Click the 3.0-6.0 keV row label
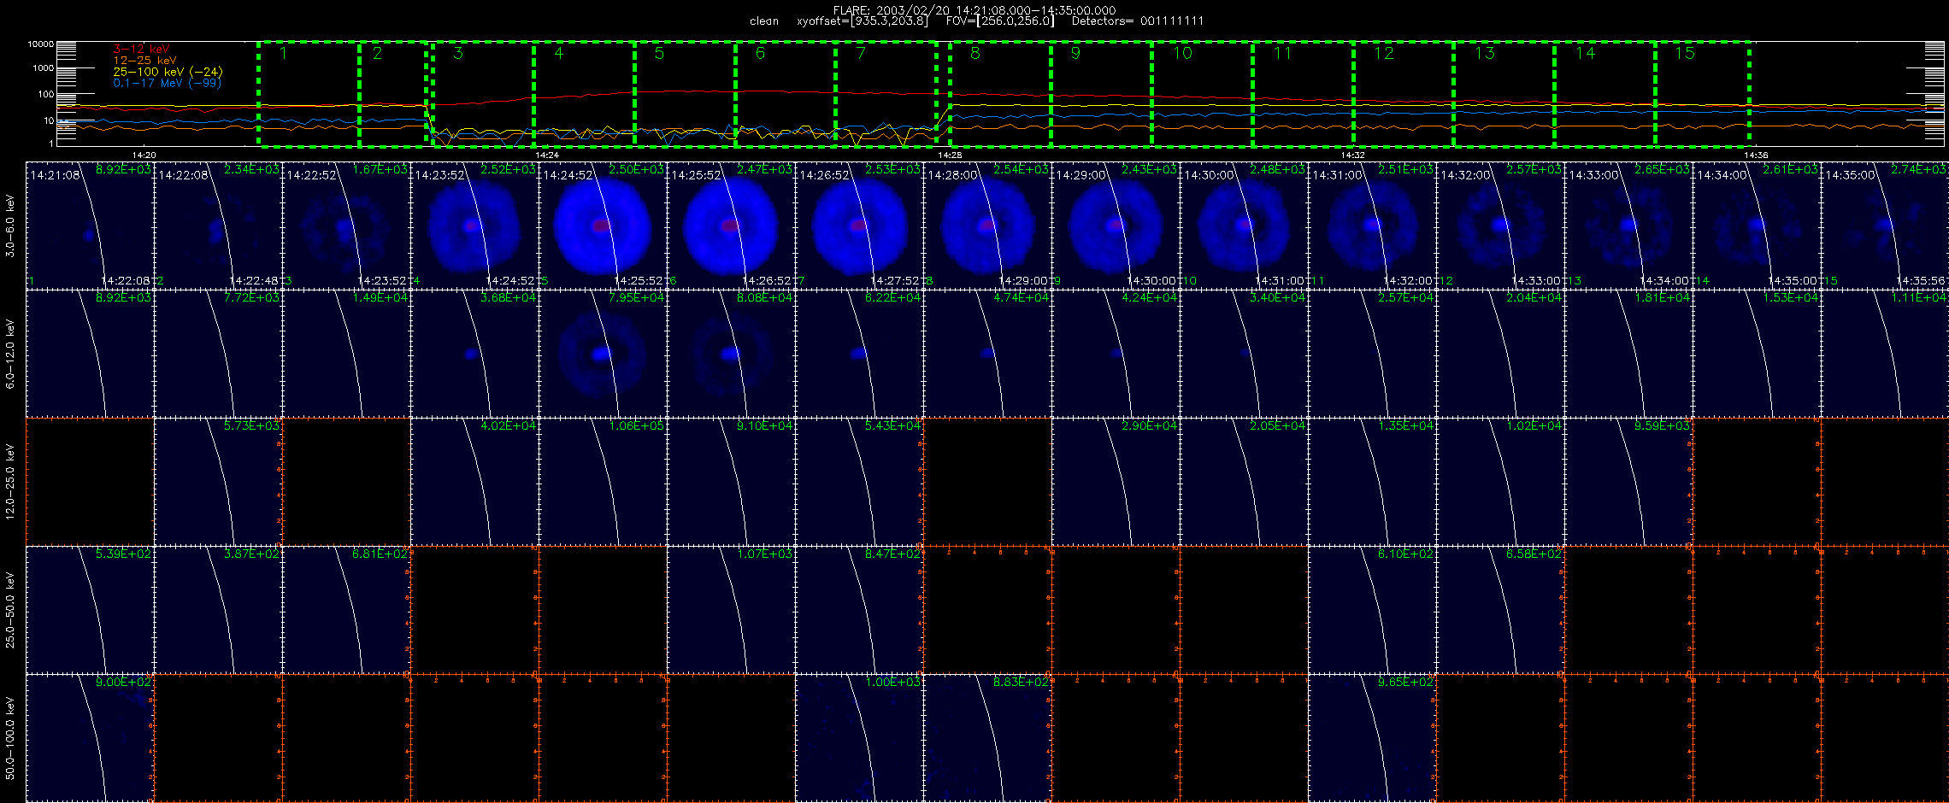 [x=10, y=226]
